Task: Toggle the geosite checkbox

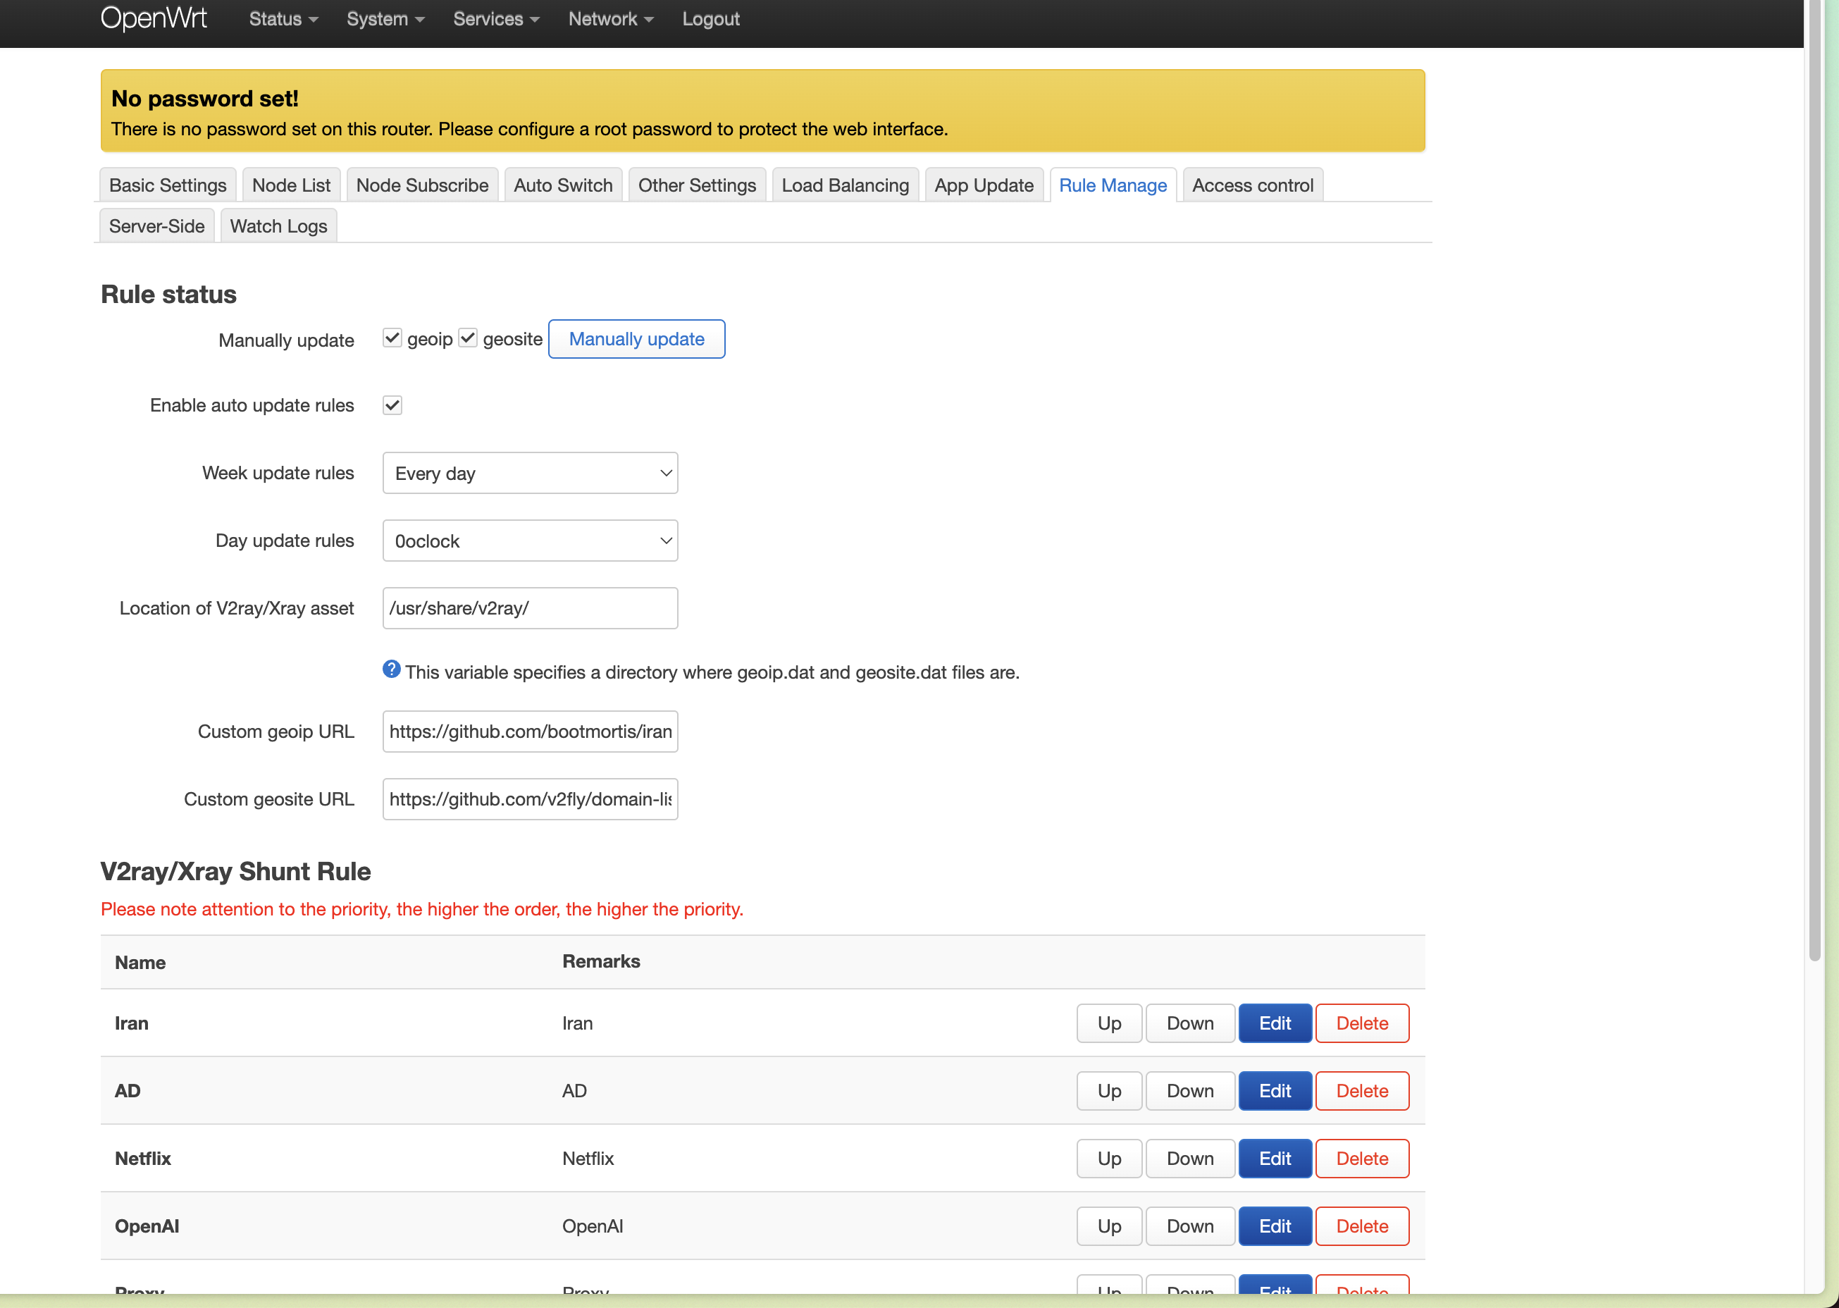Action: tap(468, 338)
